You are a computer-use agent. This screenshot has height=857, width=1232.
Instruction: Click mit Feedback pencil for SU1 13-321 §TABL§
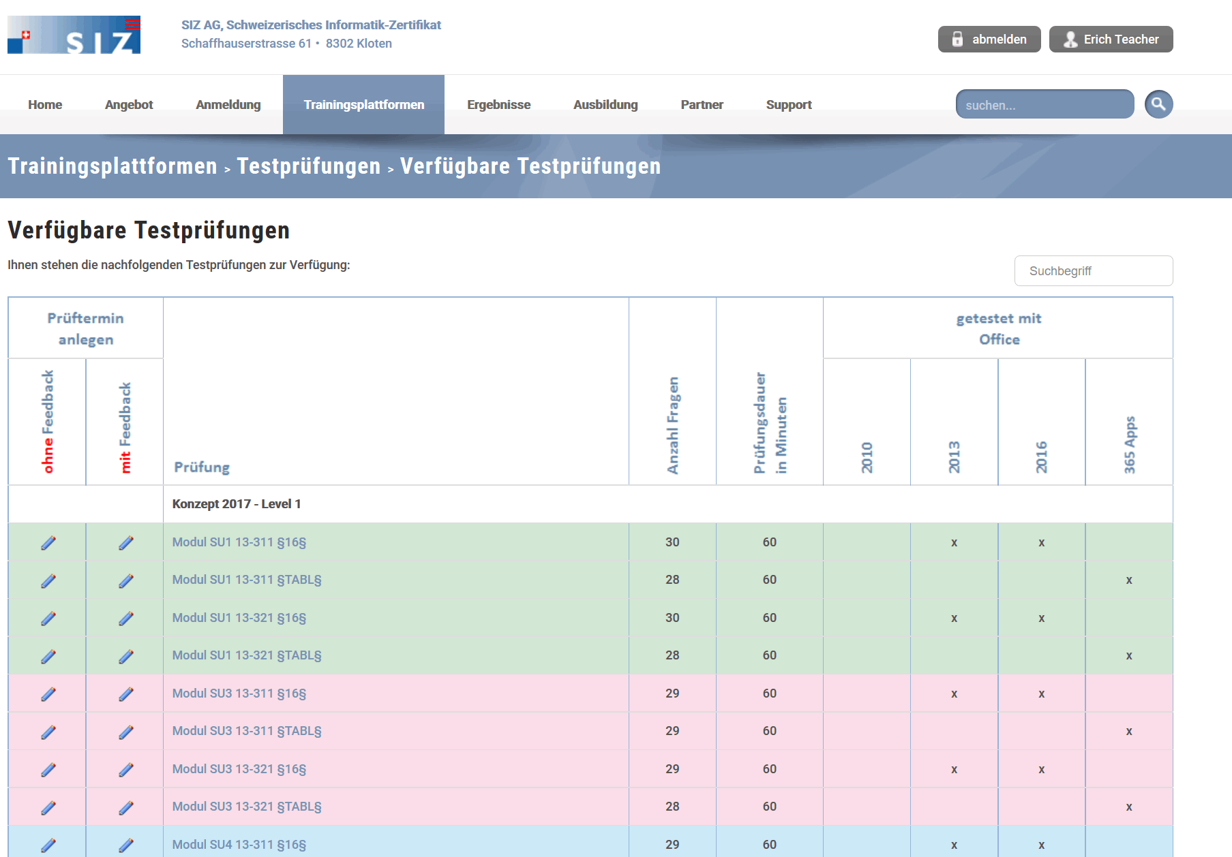(125, 656)
